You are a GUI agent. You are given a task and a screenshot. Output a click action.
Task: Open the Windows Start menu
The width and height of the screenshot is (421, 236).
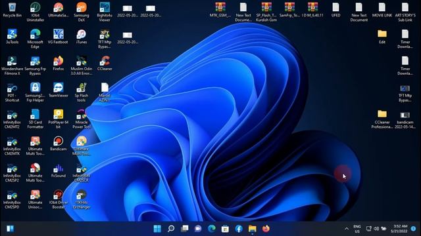point(157,229)
